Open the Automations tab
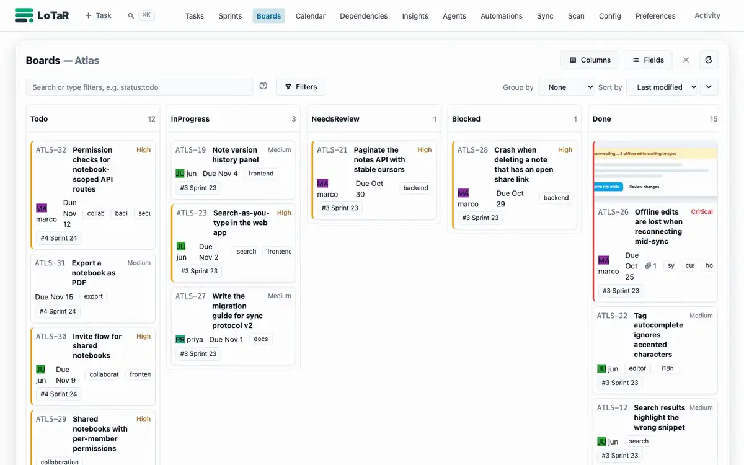The image size is (744, 465). coord(502,16)
